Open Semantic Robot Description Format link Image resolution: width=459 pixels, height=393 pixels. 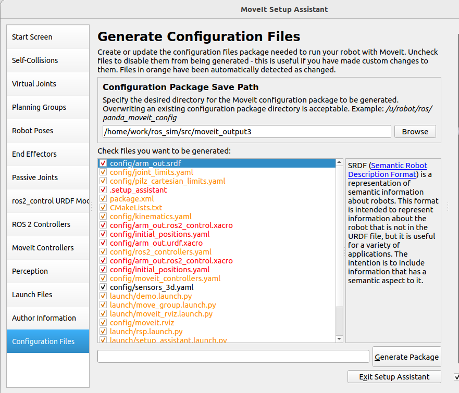(388, 170)
